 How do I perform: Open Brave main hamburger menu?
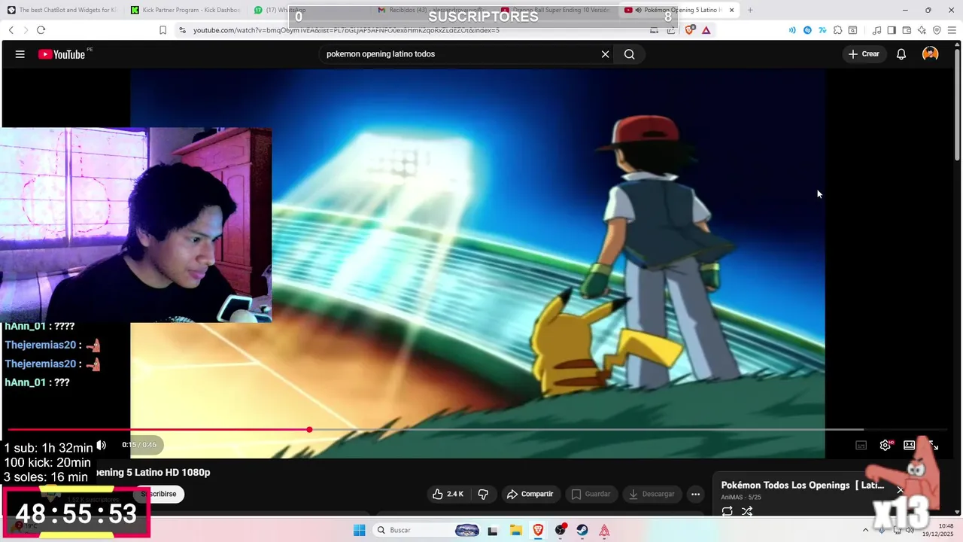952,30
